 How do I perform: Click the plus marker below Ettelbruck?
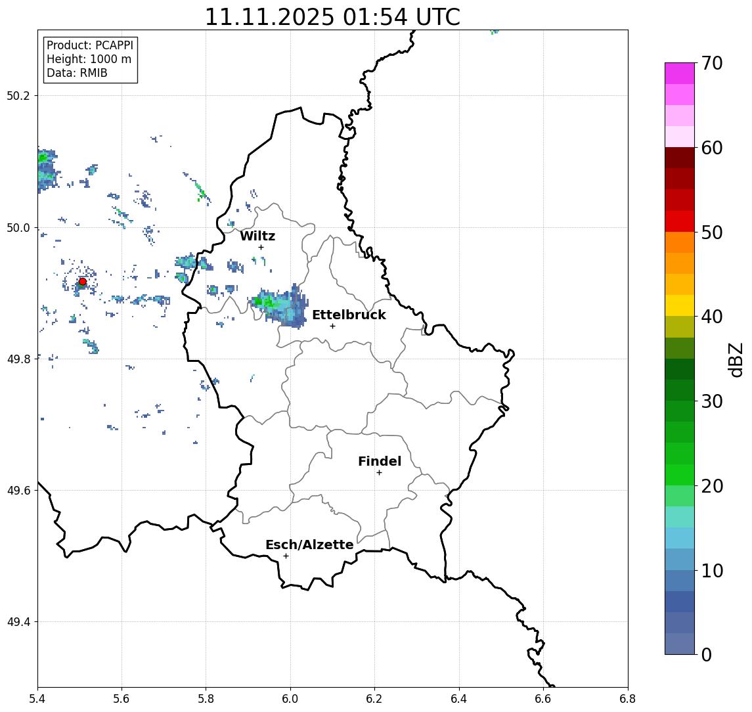coord(332,326)
